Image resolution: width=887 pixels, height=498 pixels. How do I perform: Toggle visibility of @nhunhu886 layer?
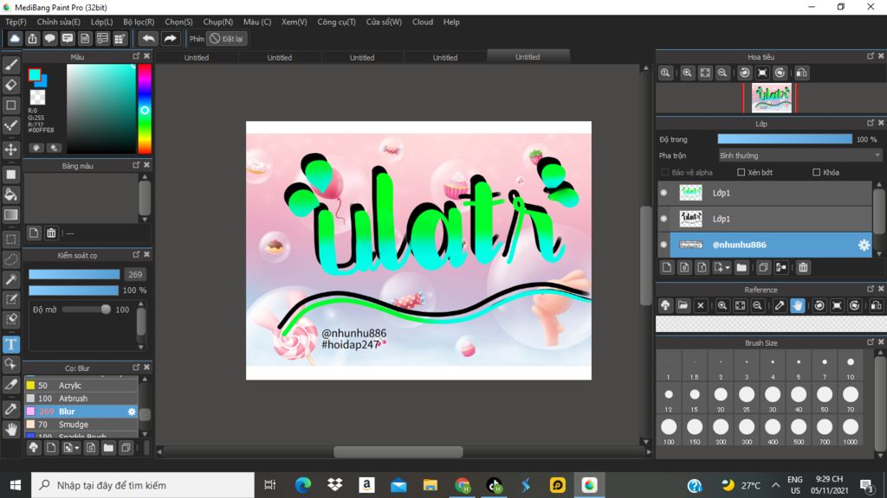(x=664, y=245)
